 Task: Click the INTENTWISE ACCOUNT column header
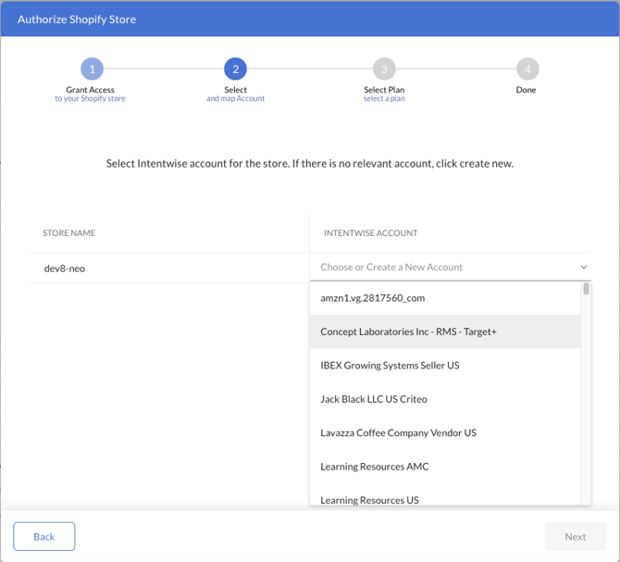tap(370, 233)
